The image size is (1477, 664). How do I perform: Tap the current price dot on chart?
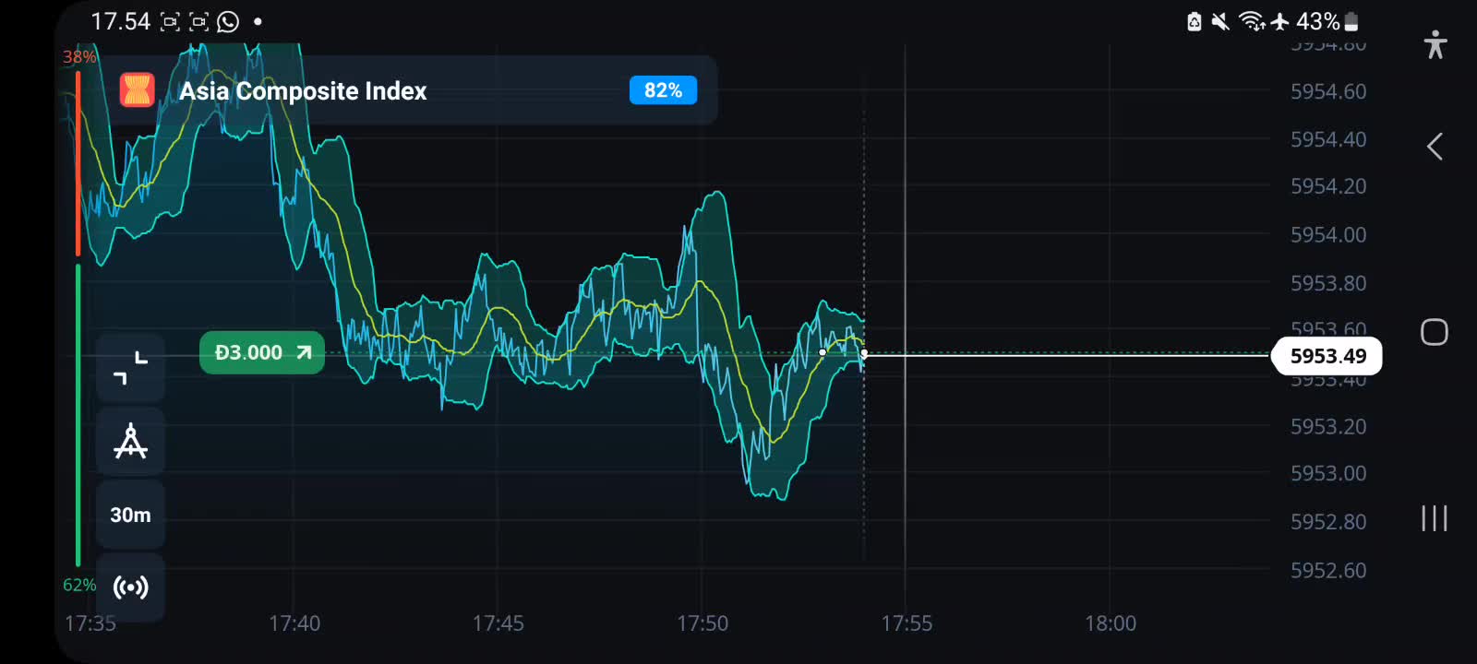864,353
